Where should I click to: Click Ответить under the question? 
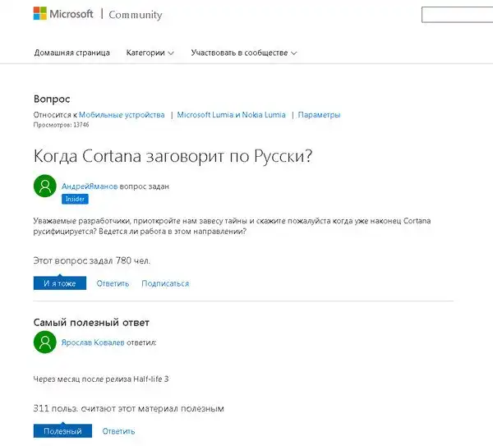113,283
